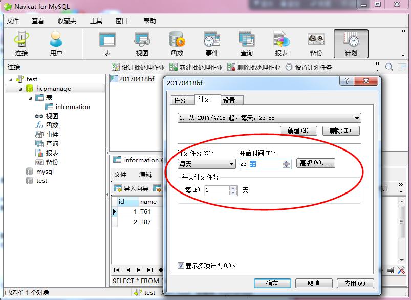
Task: Open the 收藏夹 menu
Action: coord(67,20)
